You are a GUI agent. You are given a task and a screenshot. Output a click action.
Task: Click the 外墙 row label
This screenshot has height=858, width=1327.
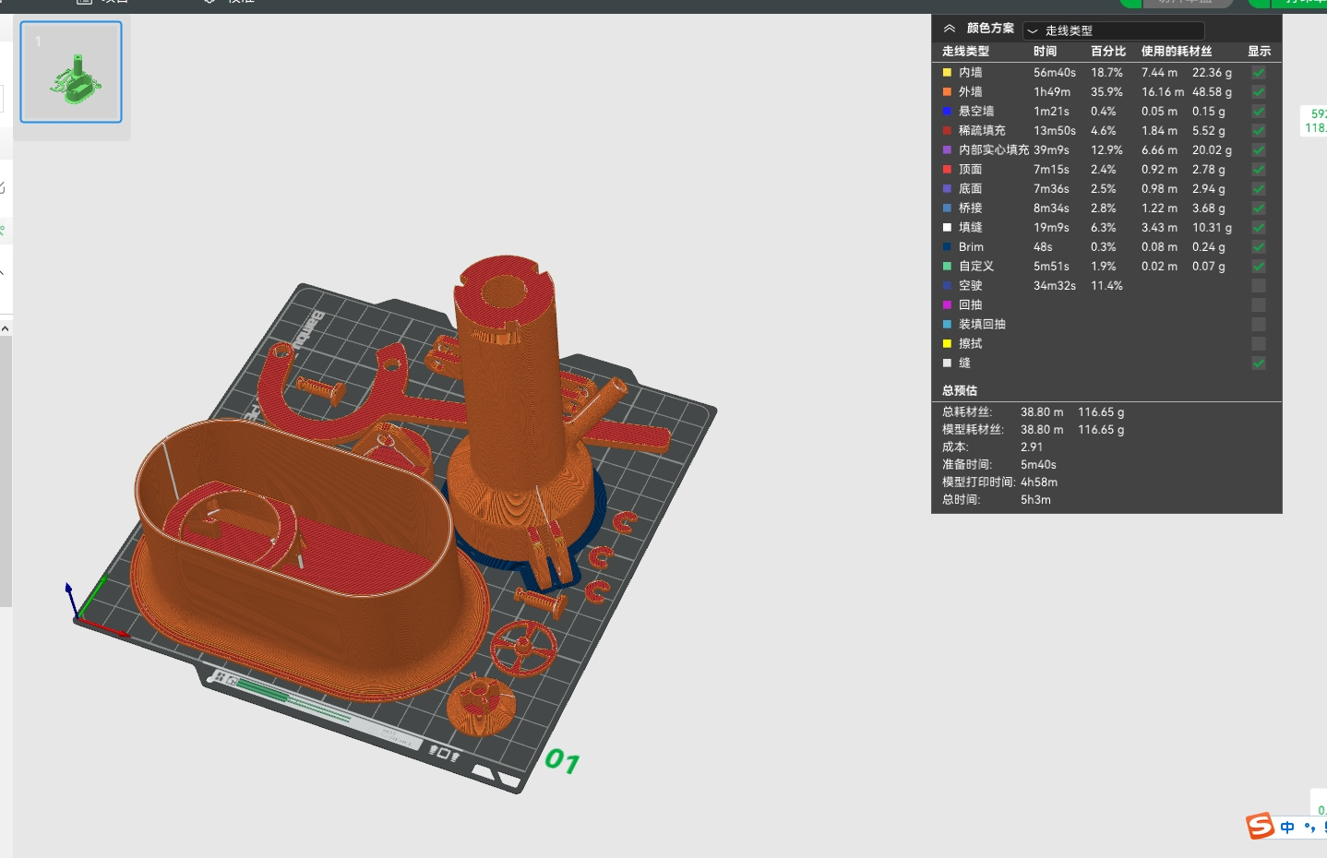(x=970, y=92)
